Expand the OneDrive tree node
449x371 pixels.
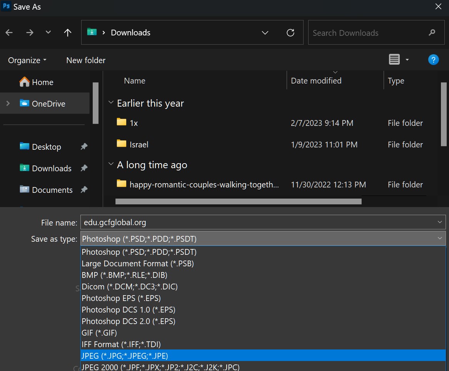point(8,104)
